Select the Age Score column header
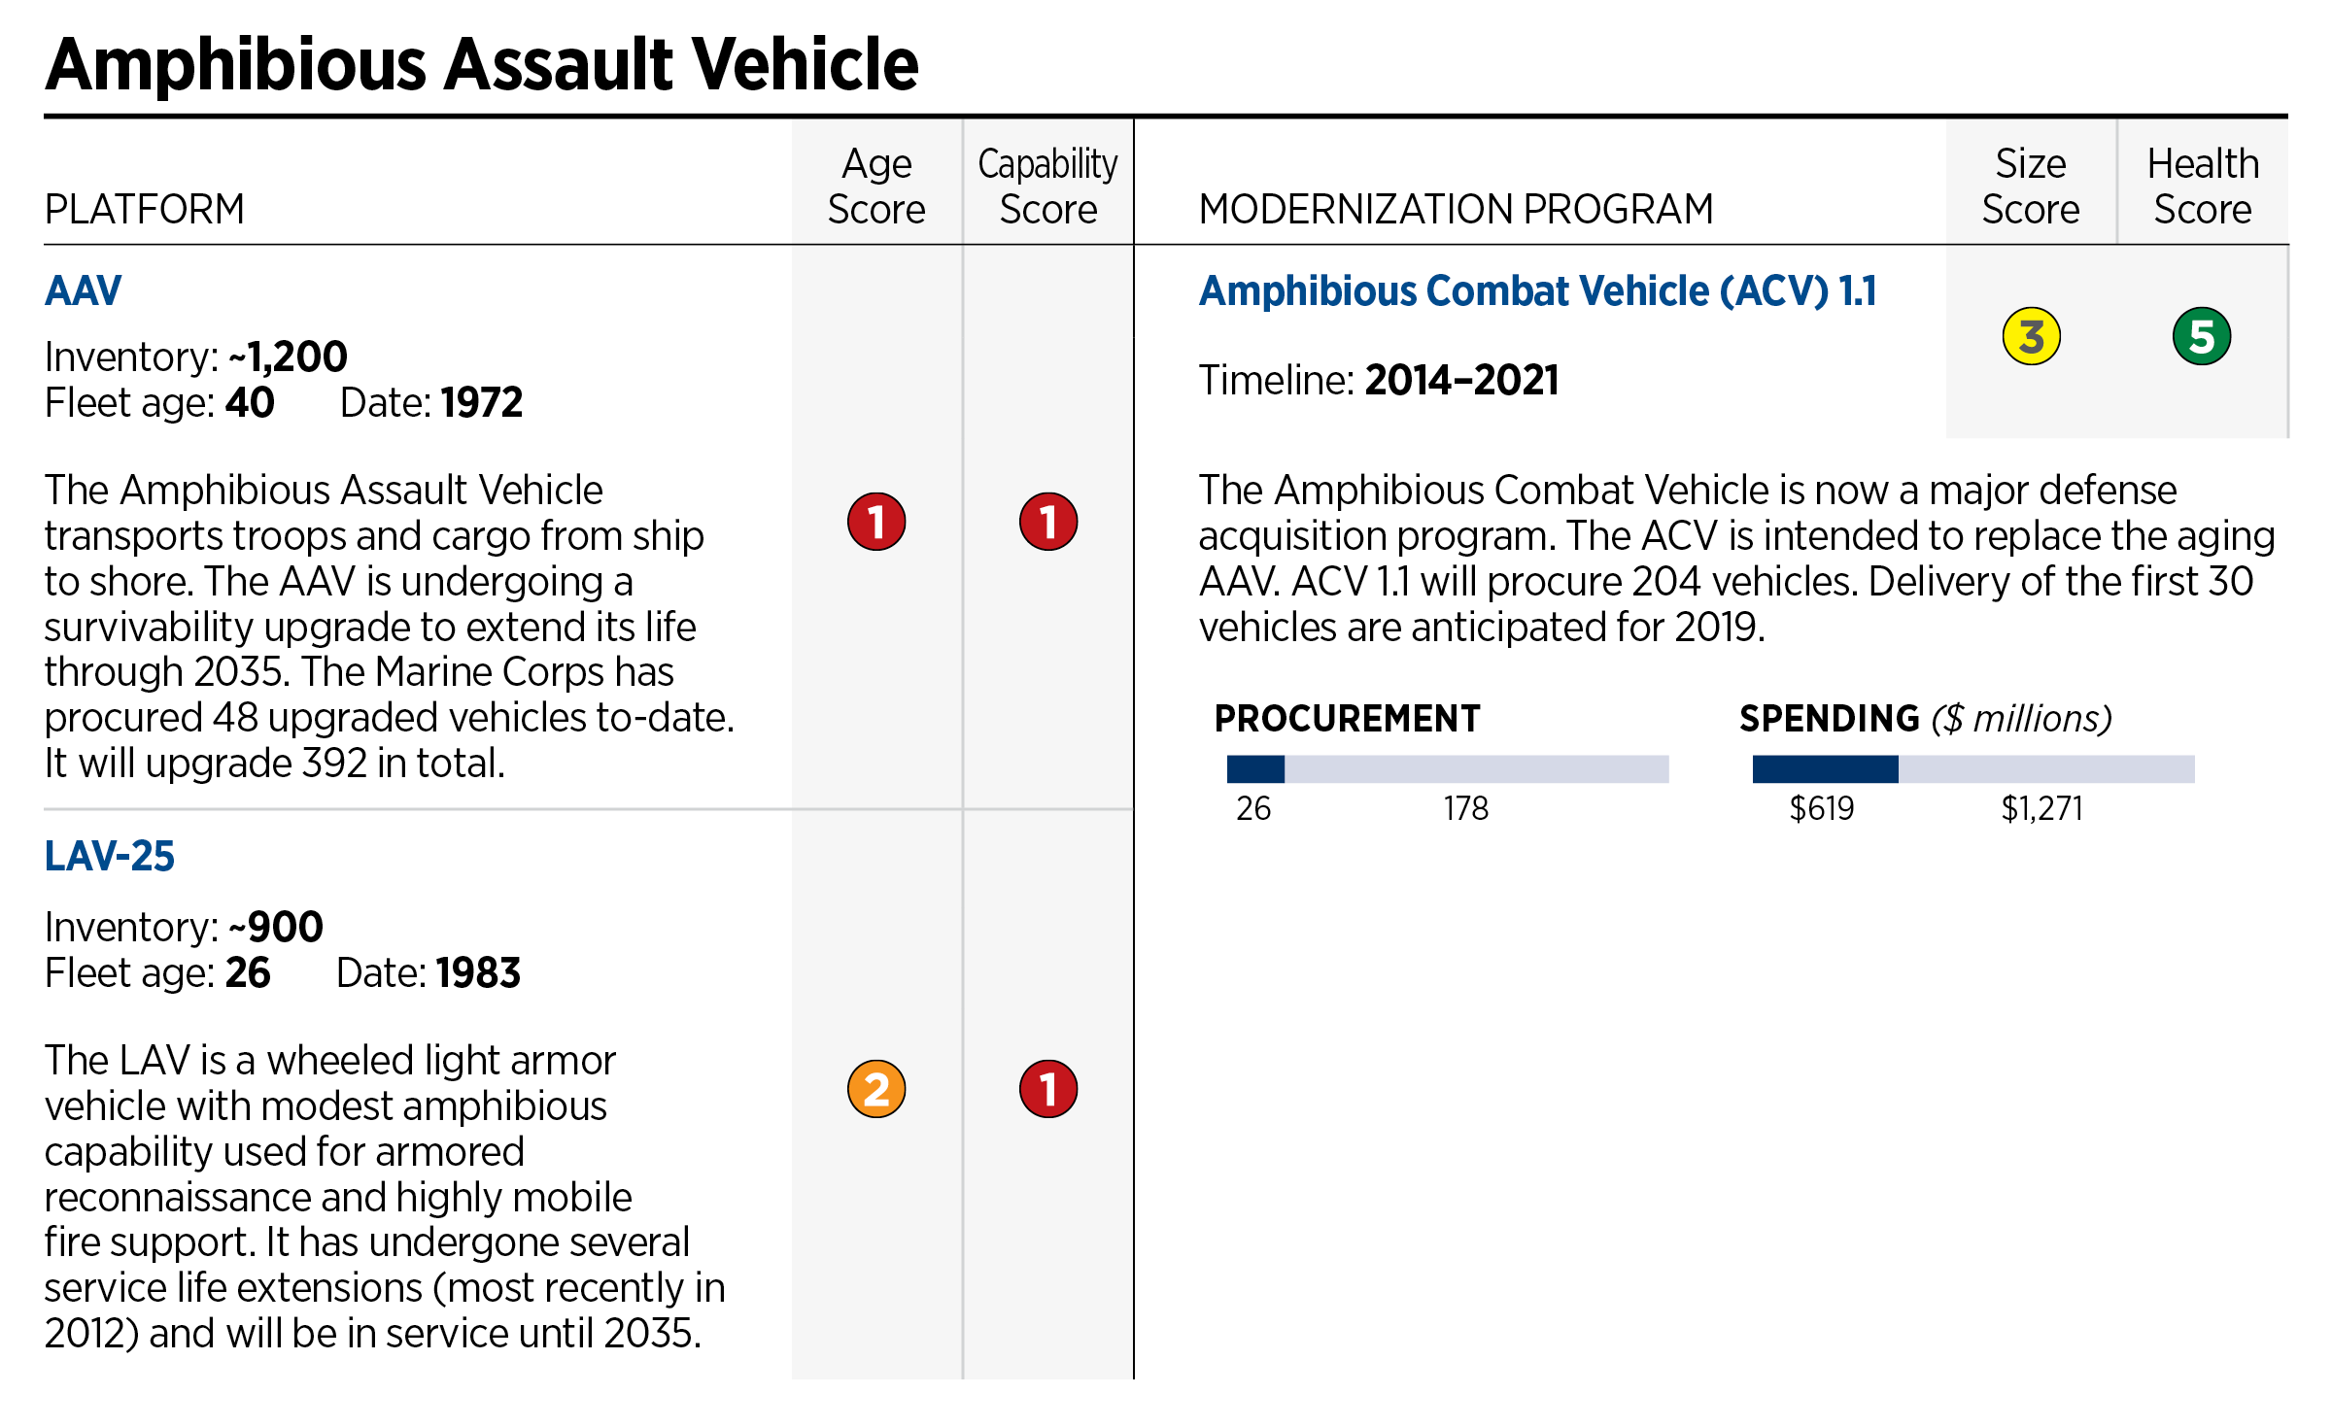 (876, 187)
